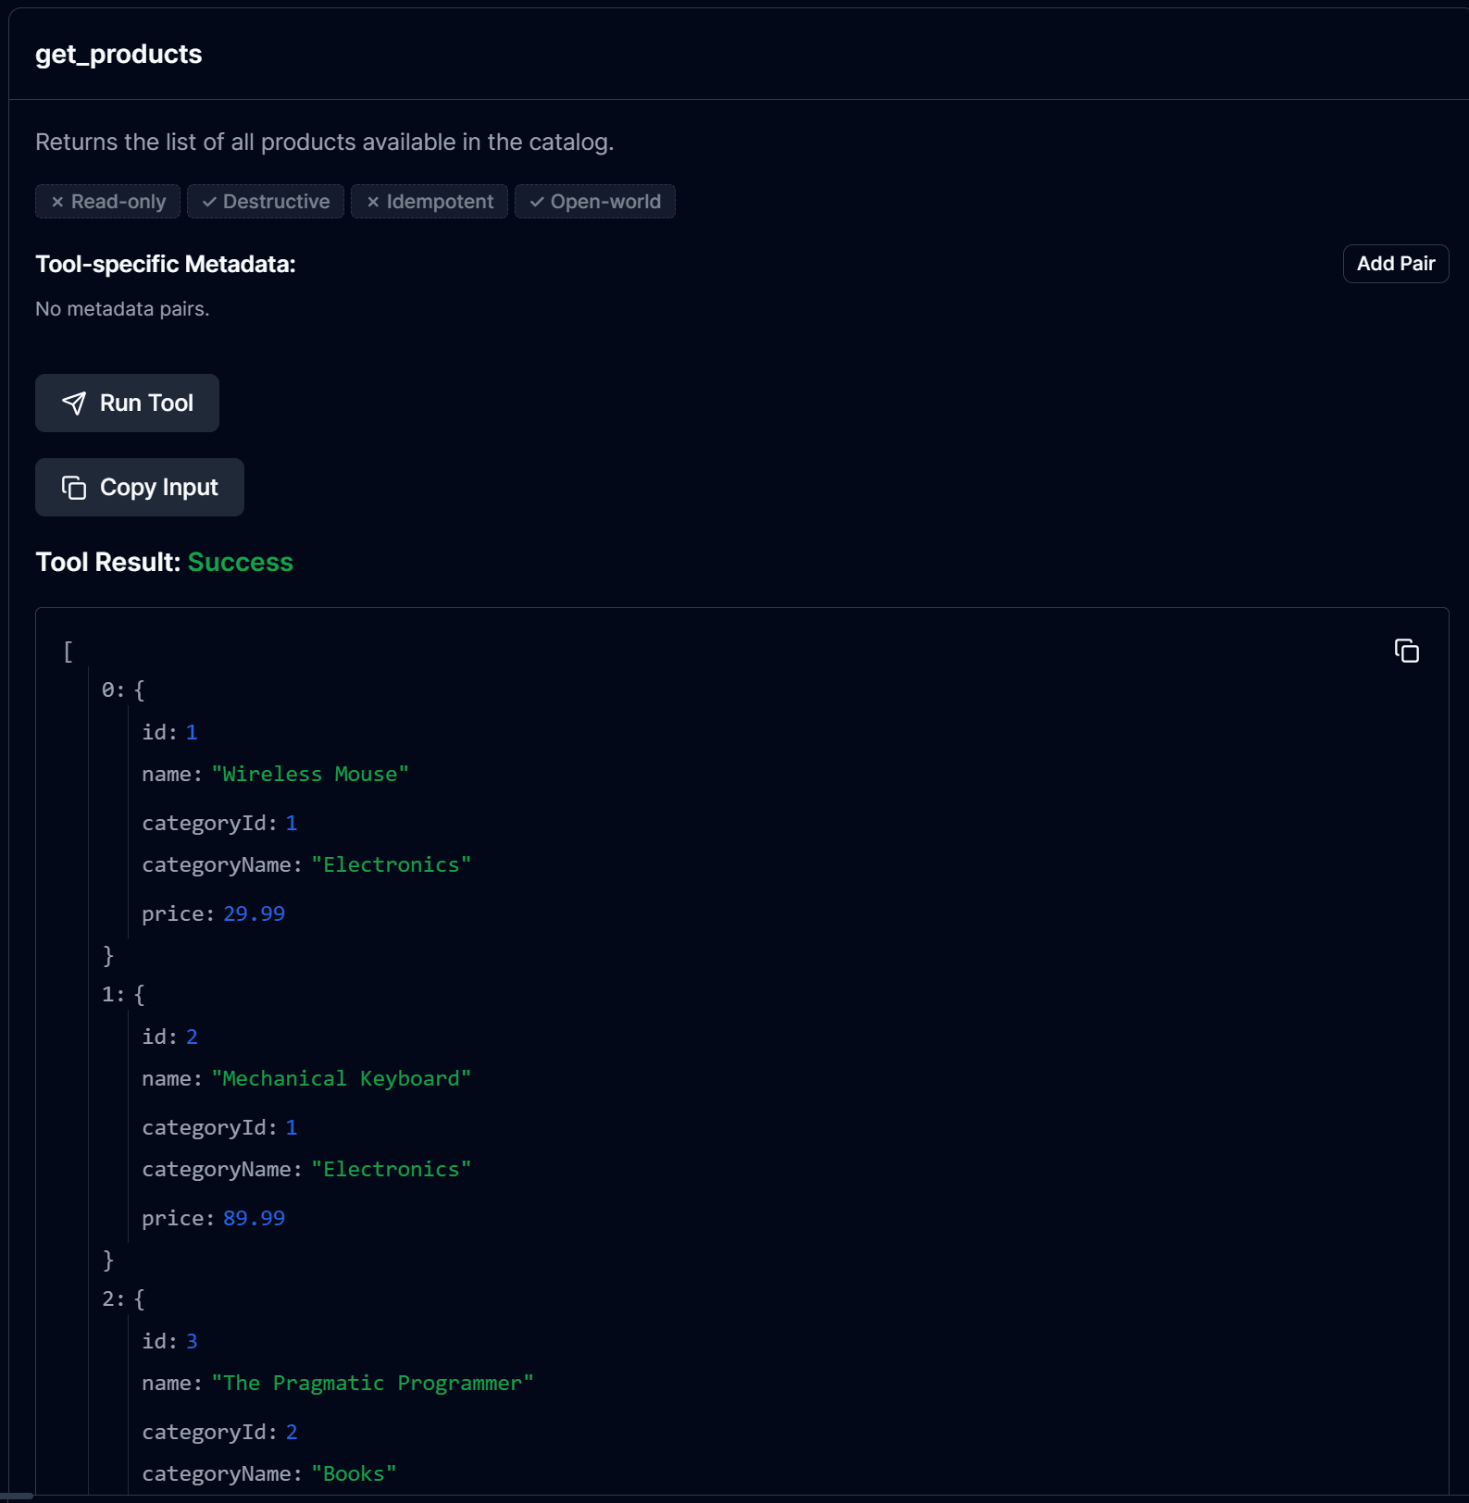Click the copy icon on Copy Input
This screenshot has width=1469, height=1503.
74,487
